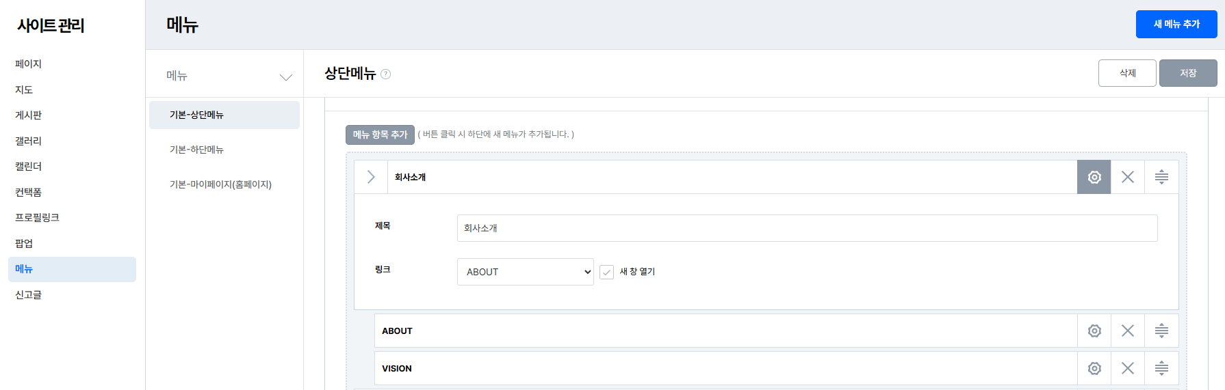The height and width of the screenshot is (390, 1225).
Task: Toggle the 새 창 열기 checkbox
Action: pos(606,272)
